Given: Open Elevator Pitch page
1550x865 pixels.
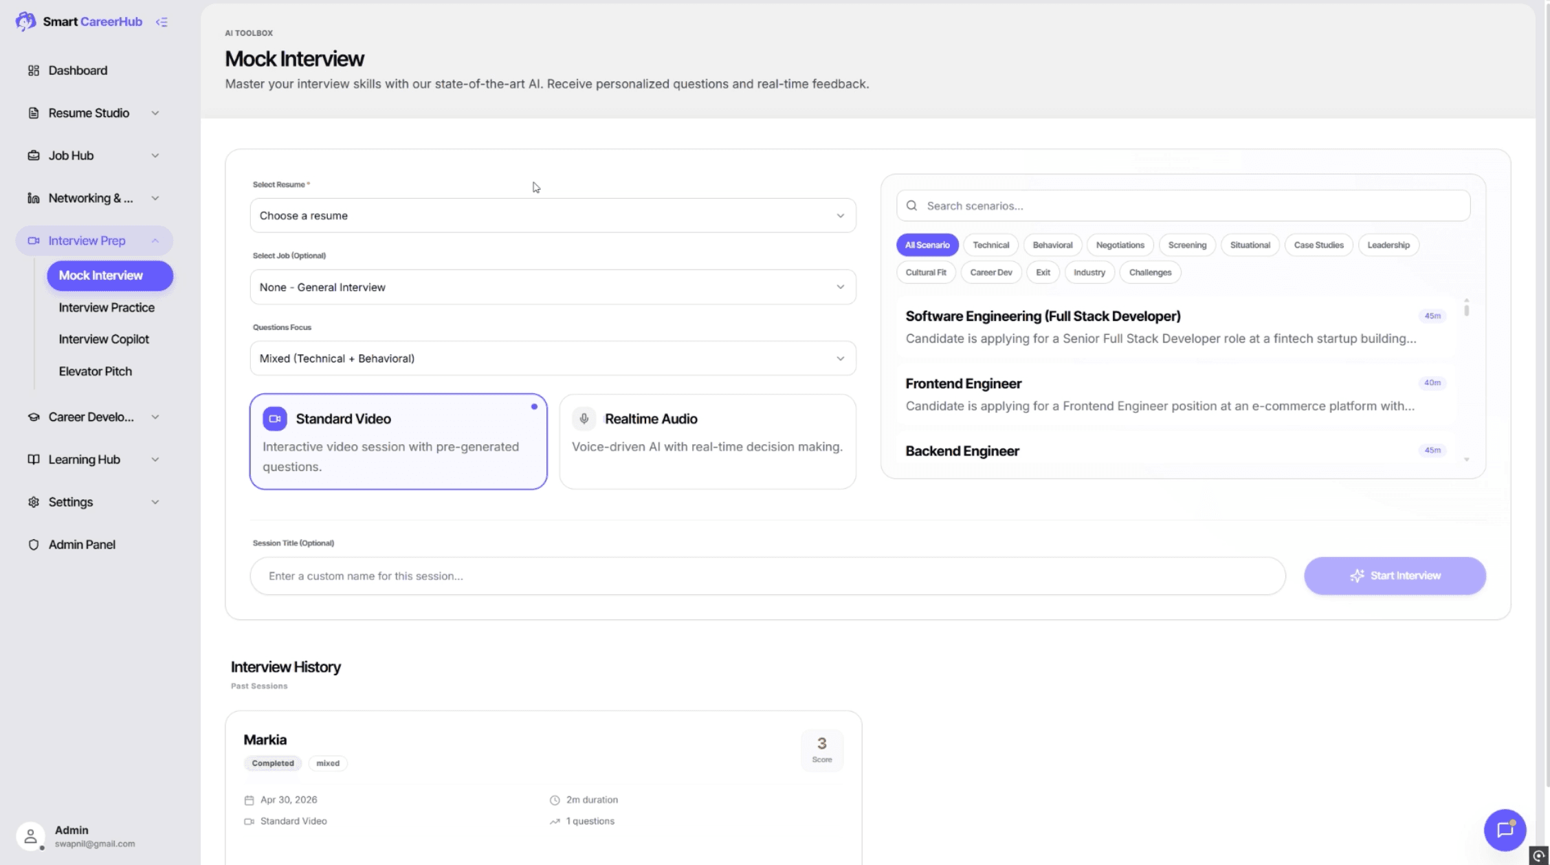Looking at the screenshot, I should point(95,371).
